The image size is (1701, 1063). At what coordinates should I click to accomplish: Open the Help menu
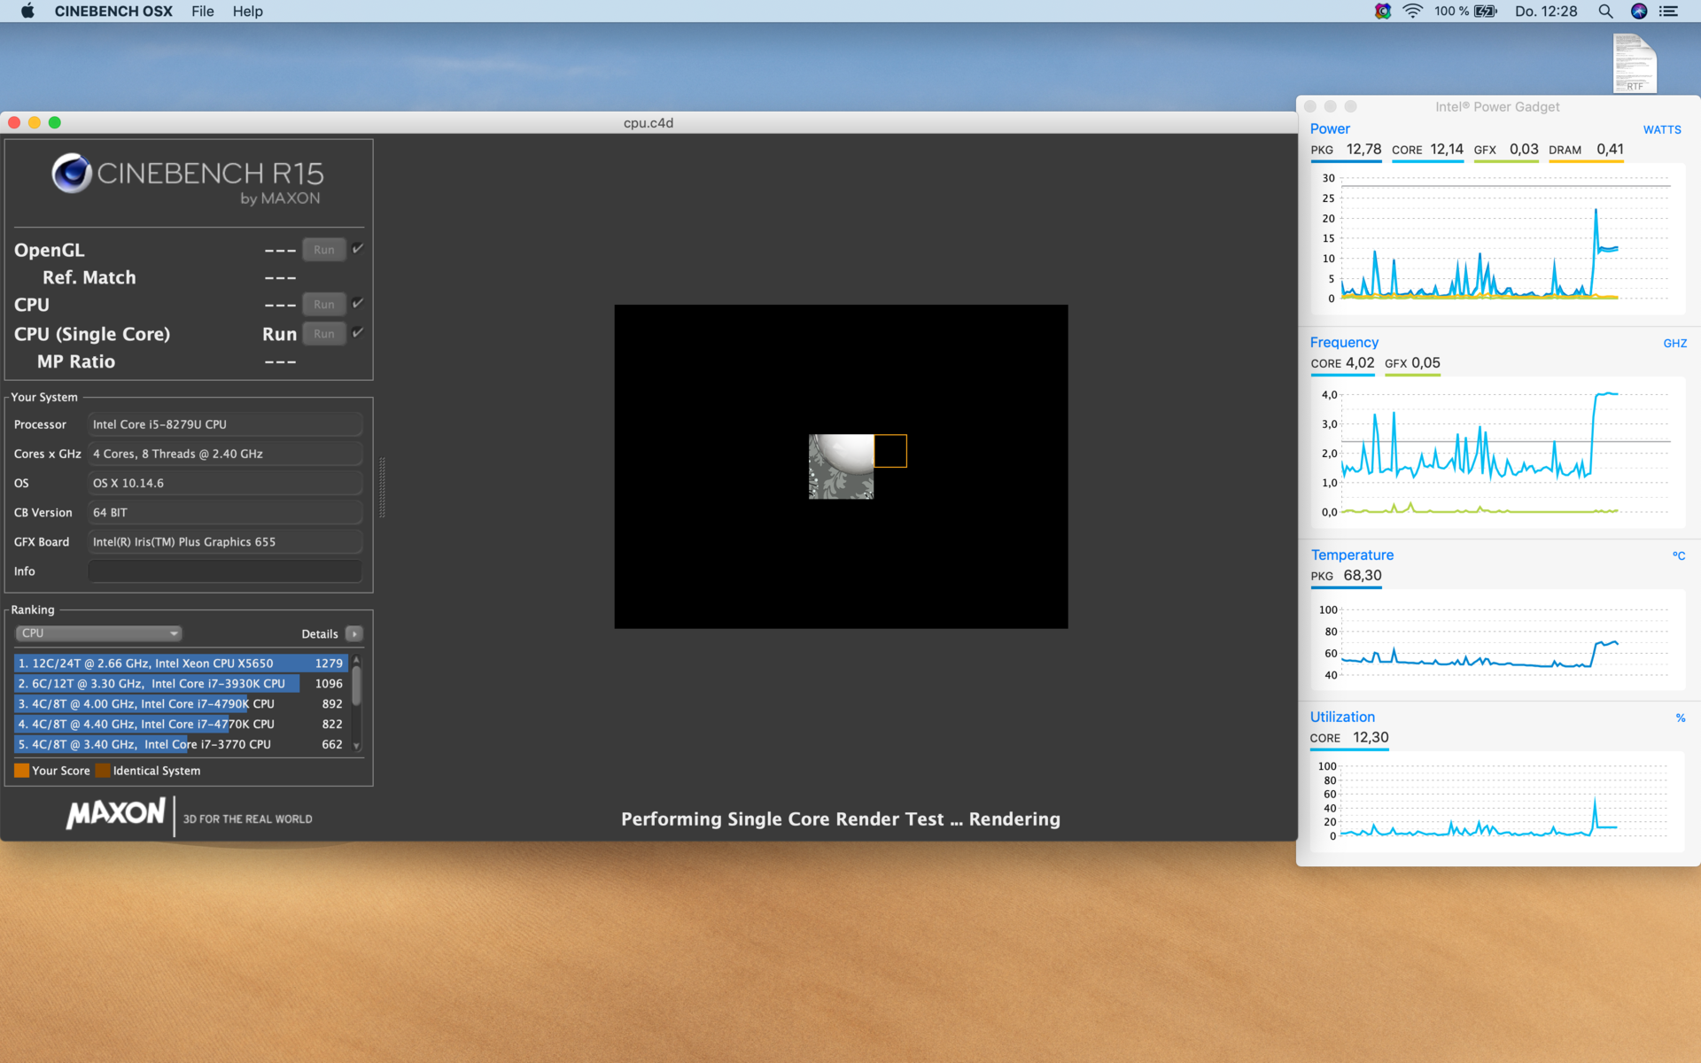click(247, 12)
